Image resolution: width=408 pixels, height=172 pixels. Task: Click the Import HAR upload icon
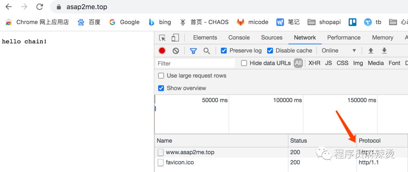click(x=371, y=51)
